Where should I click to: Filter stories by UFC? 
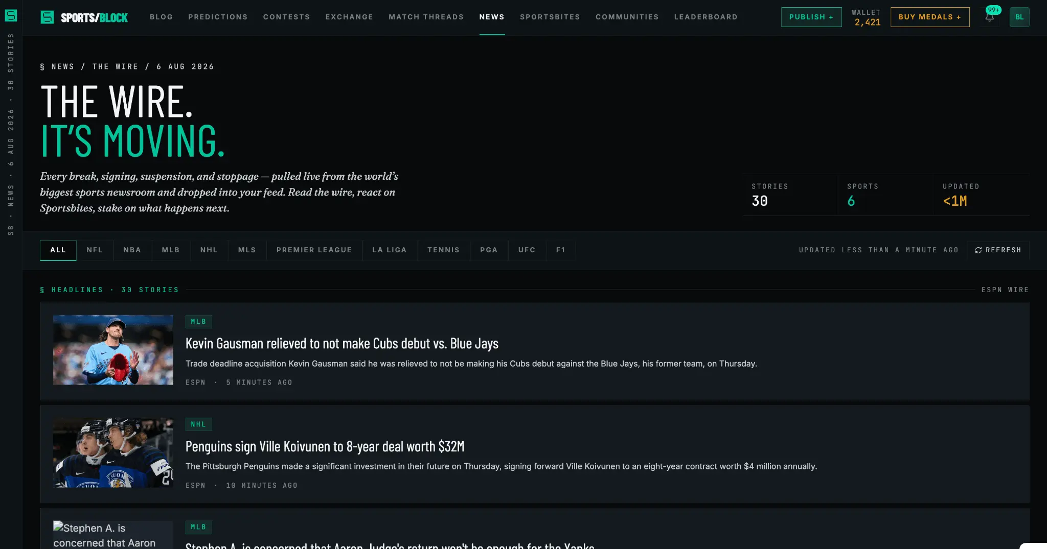click(x=527, y=250)
